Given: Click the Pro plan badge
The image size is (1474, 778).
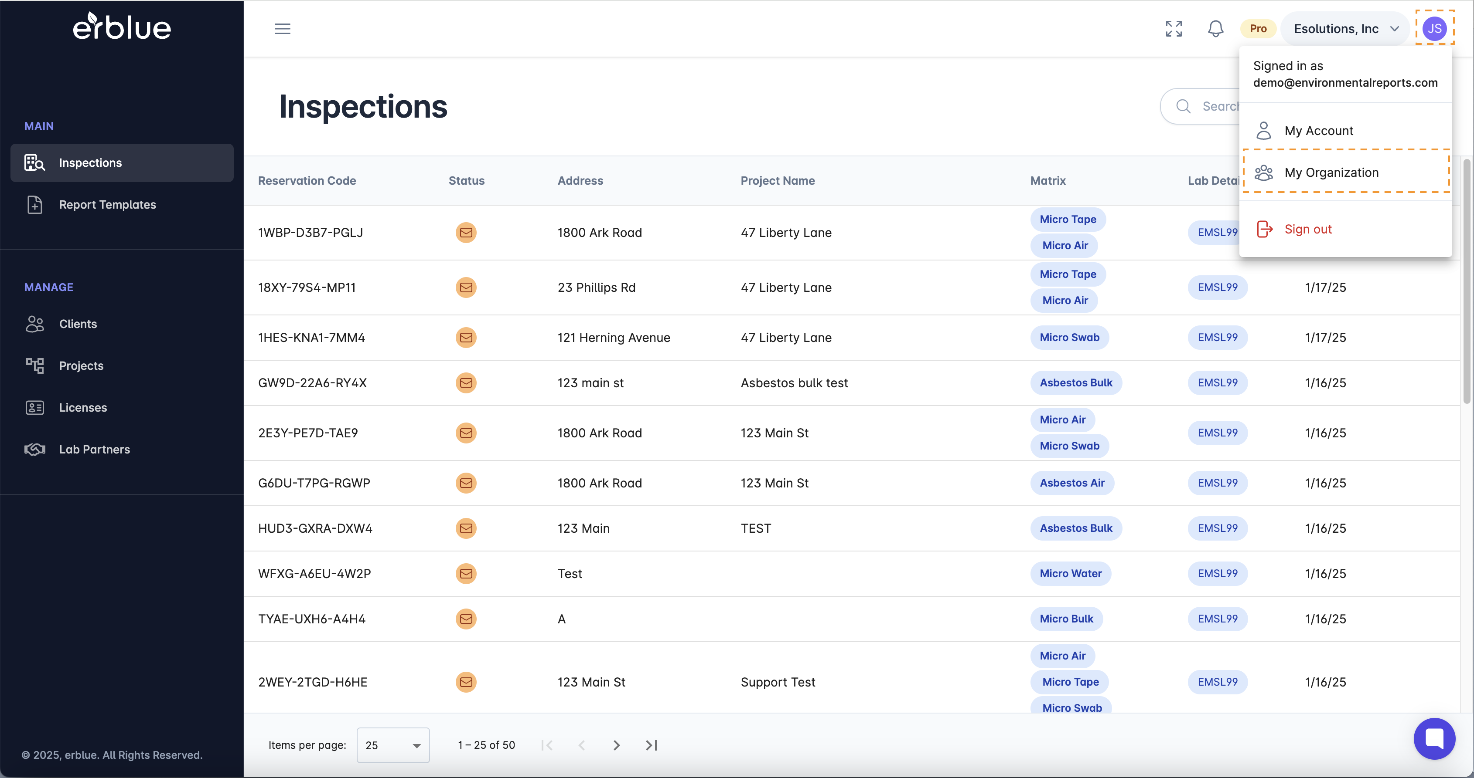Looking at the screenshot, I should [1258, 29].
